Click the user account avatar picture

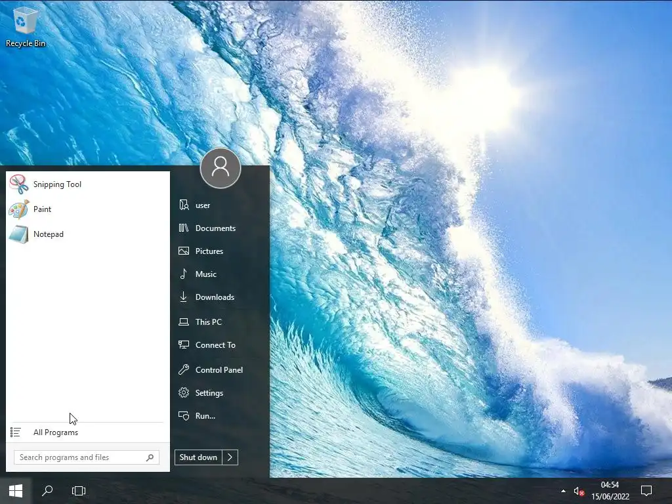[220, 167]
